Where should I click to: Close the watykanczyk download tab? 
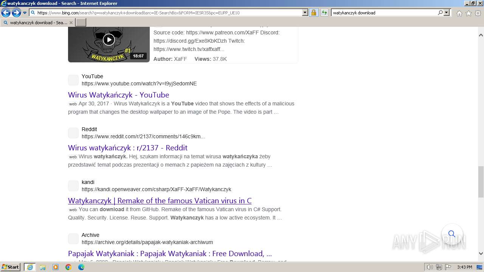[71, 23]
